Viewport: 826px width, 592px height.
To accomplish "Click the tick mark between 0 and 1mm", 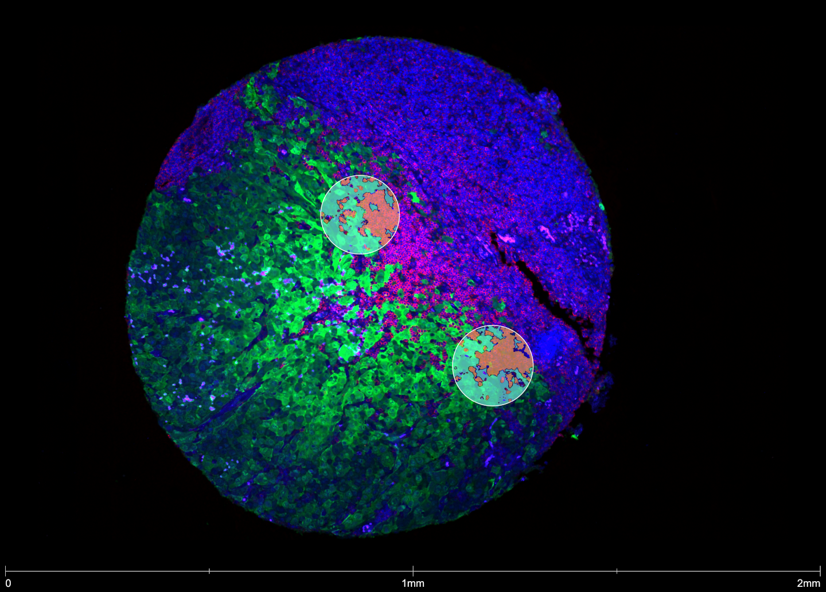I will coord(209,571).
